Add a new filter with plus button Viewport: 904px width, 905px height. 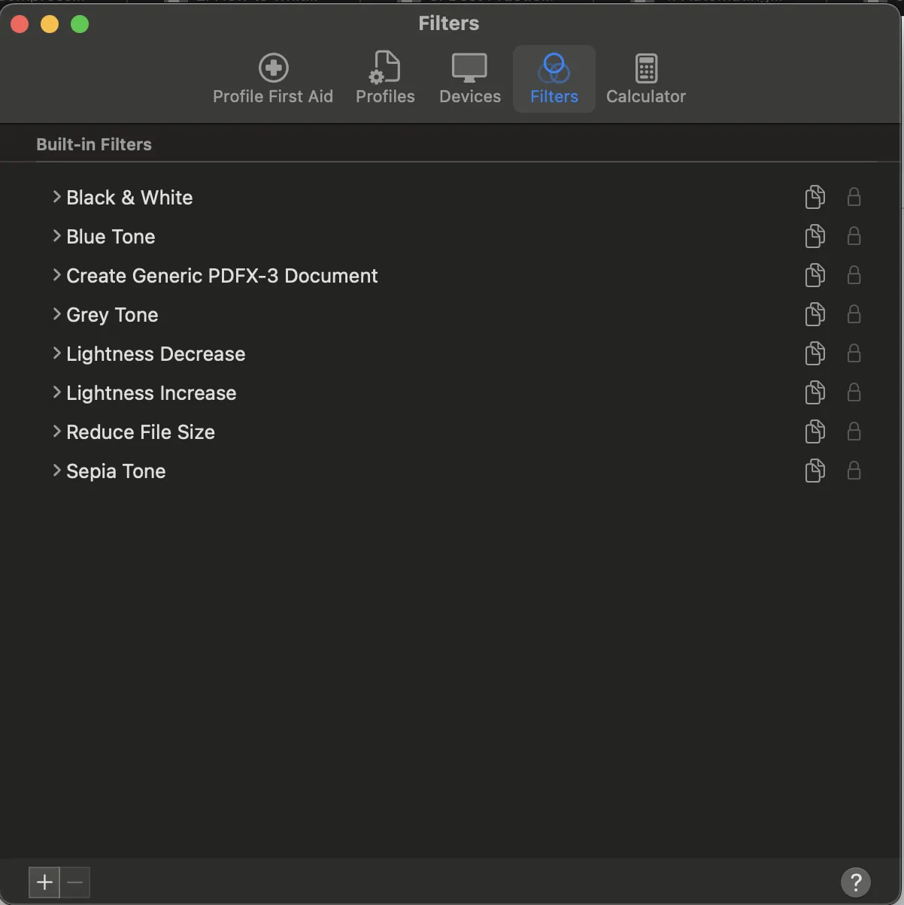[44, 882]
